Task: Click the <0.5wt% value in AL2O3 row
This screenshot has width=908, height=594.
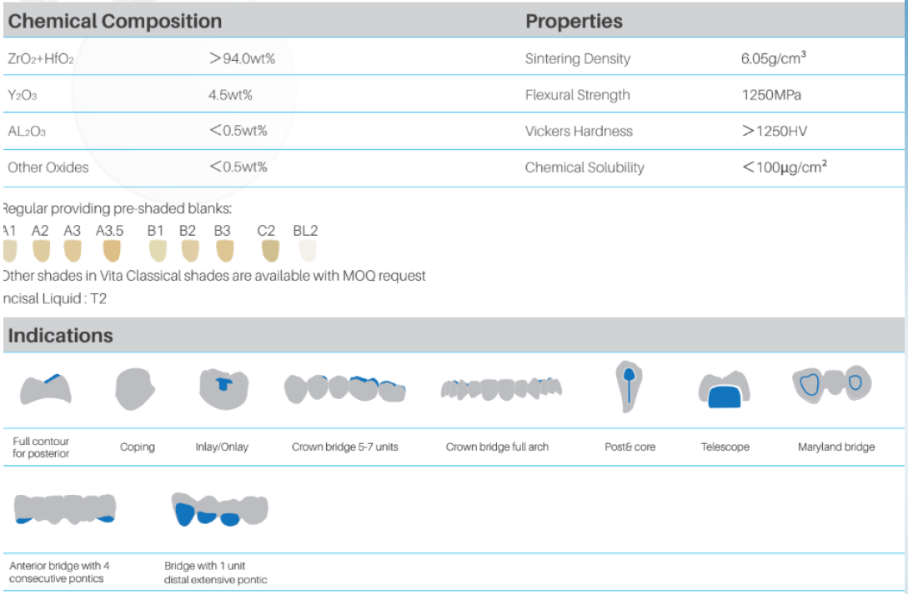Action: click(x=238, y=131)
